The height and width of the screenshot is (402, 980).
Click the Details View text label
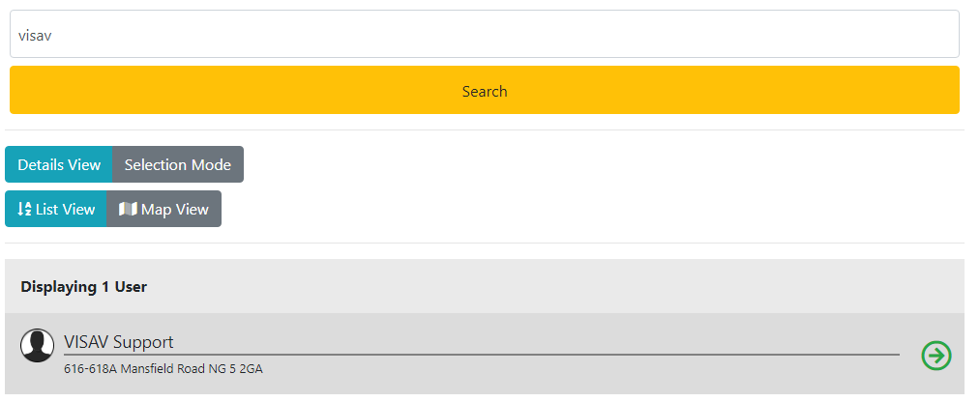[59, 165]
